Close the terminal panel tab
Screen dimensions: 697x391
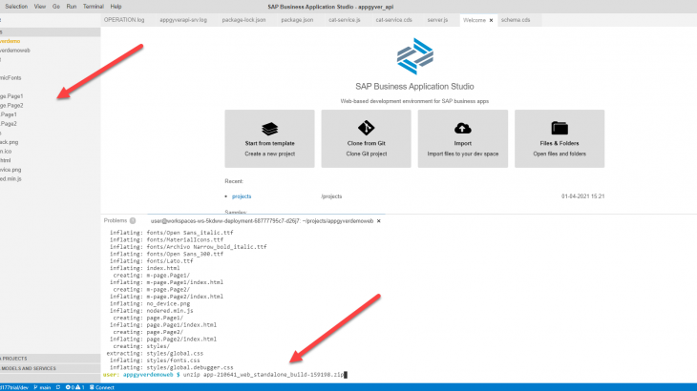click(x=379, y=221)
